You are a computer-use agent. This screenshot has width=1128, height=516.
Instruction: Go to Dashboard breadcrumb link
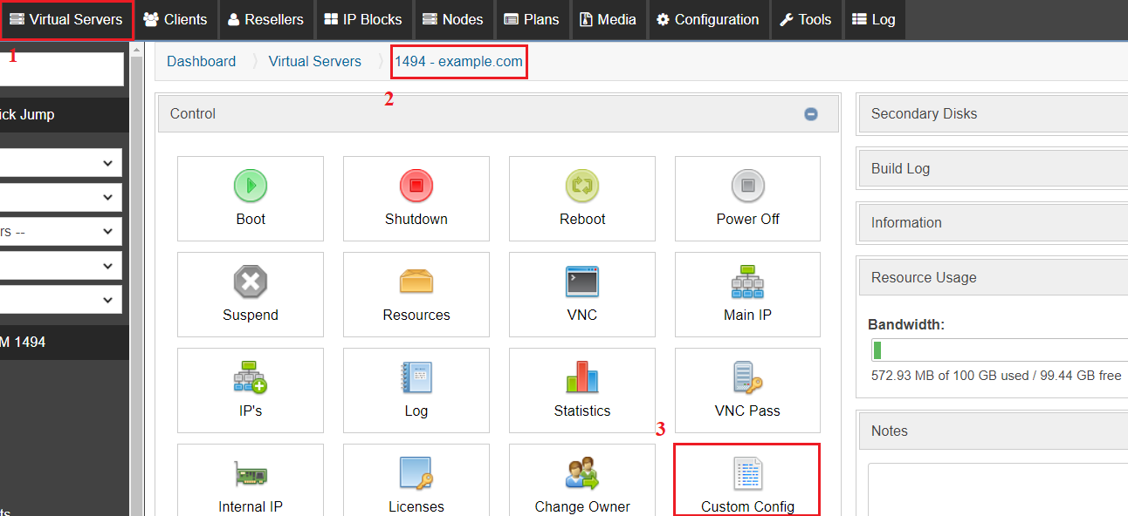click(x=201, y=61)
